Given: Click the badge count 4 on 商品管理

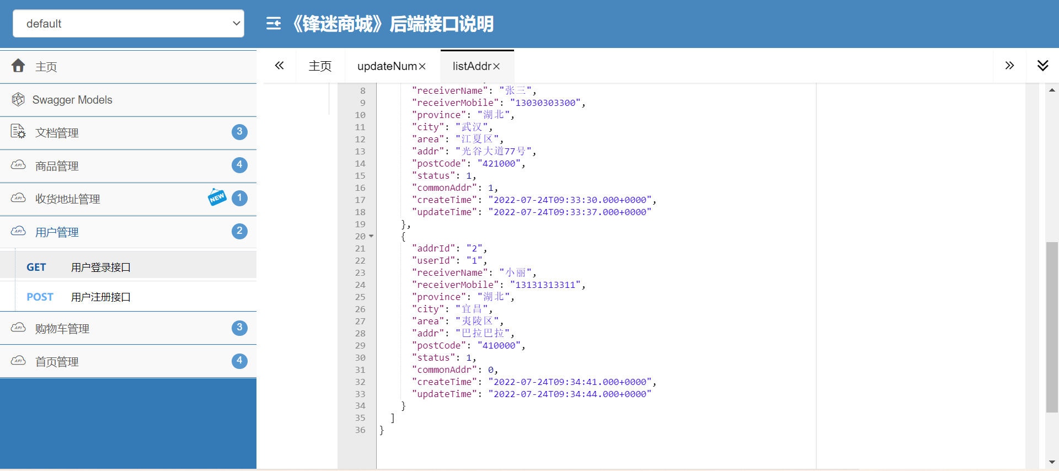Looking at the screenshot, I should [239, 165].
